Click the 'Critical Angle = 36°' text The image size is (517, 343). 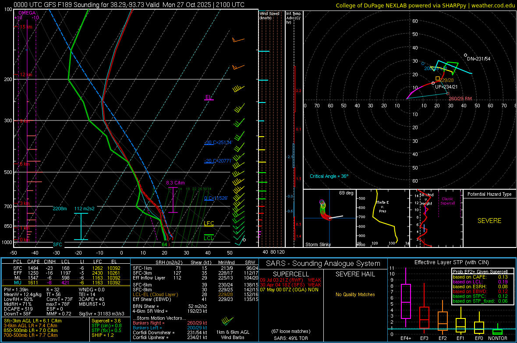(x=329, y=176)
